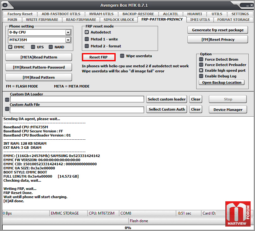Choose Metod 2 - format mode
255x231 pixels.
(87, 46)
